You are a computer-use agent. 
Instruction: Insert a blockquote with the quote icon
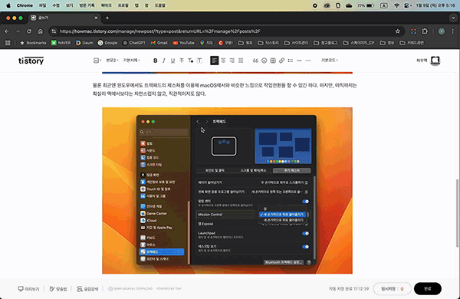click(255, 61)
